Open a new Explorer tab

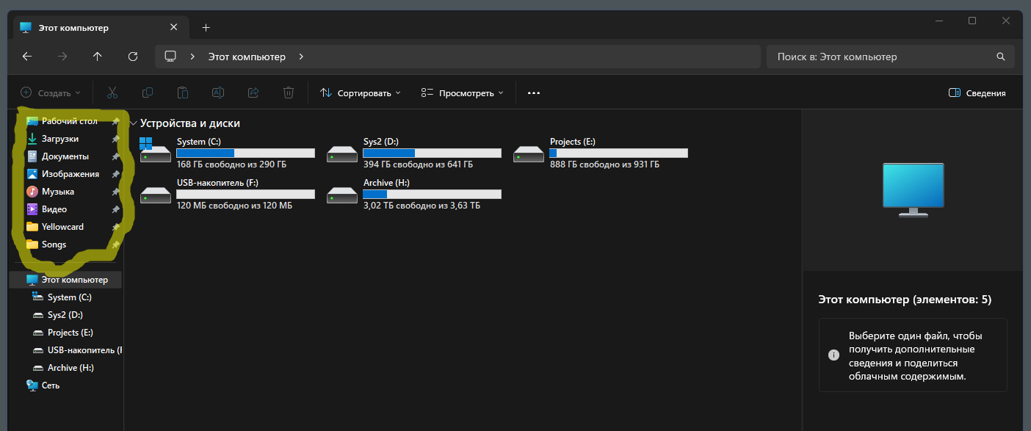pos(206,27)
